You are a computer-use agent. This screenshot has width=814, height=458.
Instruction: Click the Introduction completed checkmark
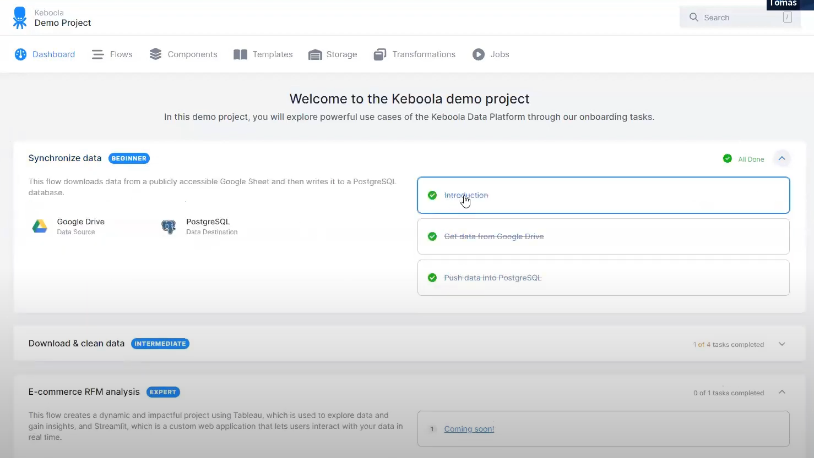432,195
